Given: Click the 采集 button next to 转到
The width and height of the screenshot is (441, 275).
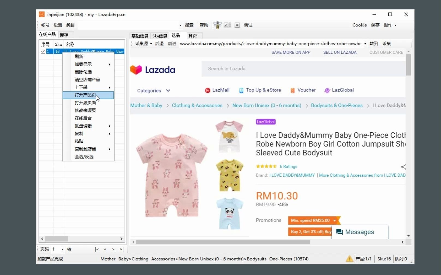Looking at the screenshot, I should [386, 44].
